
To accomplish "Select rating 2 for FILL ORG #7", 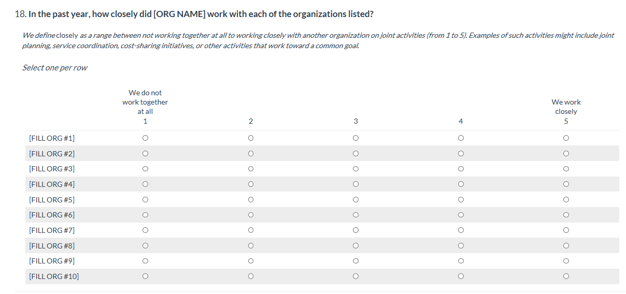I will click(x=250, y=230).
